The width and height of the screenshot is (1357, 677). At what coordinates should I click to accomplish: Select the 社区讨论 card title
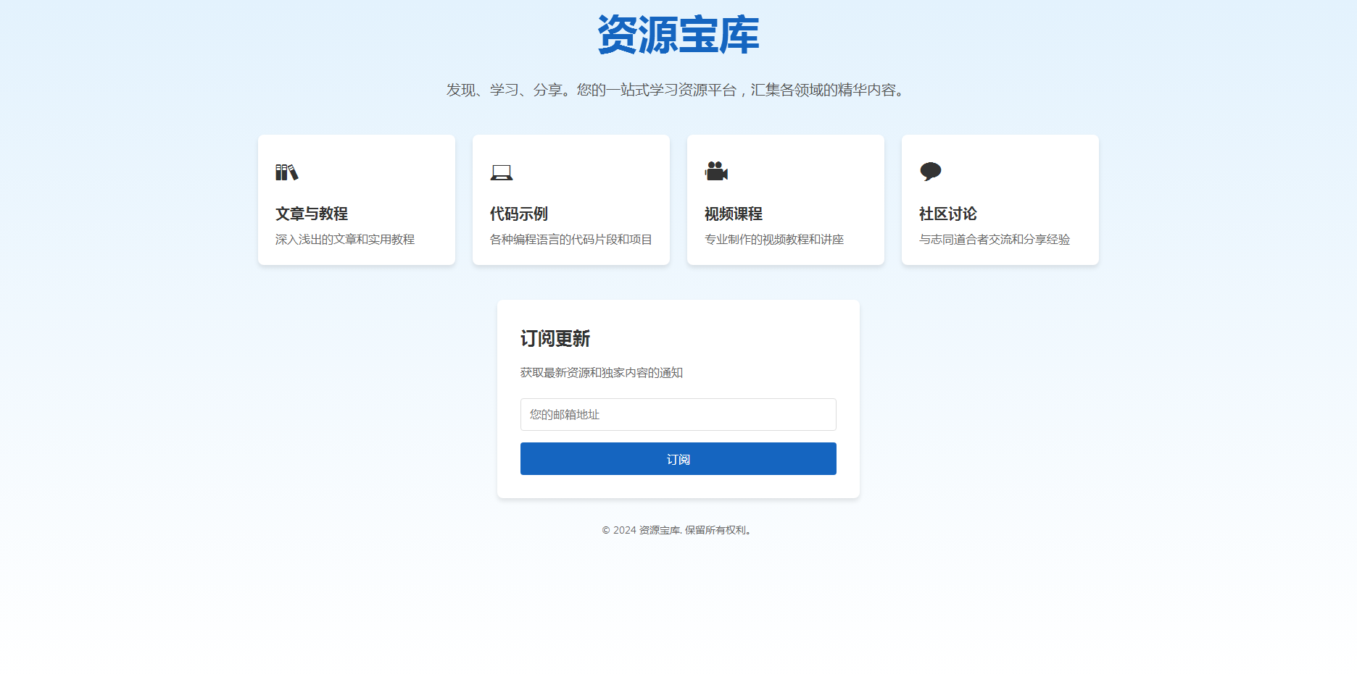948,214
